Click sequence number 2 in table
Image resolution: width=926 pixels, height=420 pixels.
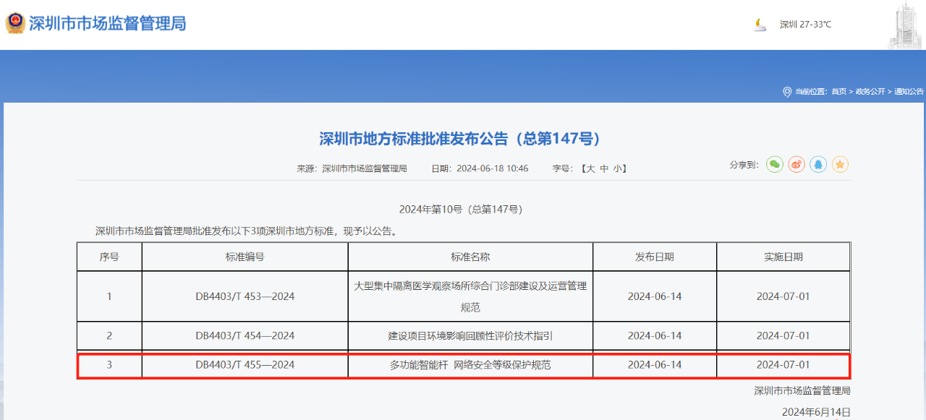tap(109, 336)
